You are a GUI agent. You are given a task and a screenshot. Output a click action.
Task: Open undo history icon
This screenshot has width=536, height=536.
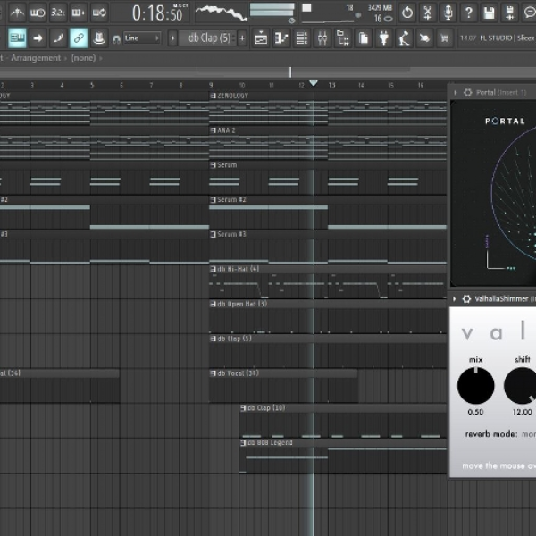coord(407,13)
